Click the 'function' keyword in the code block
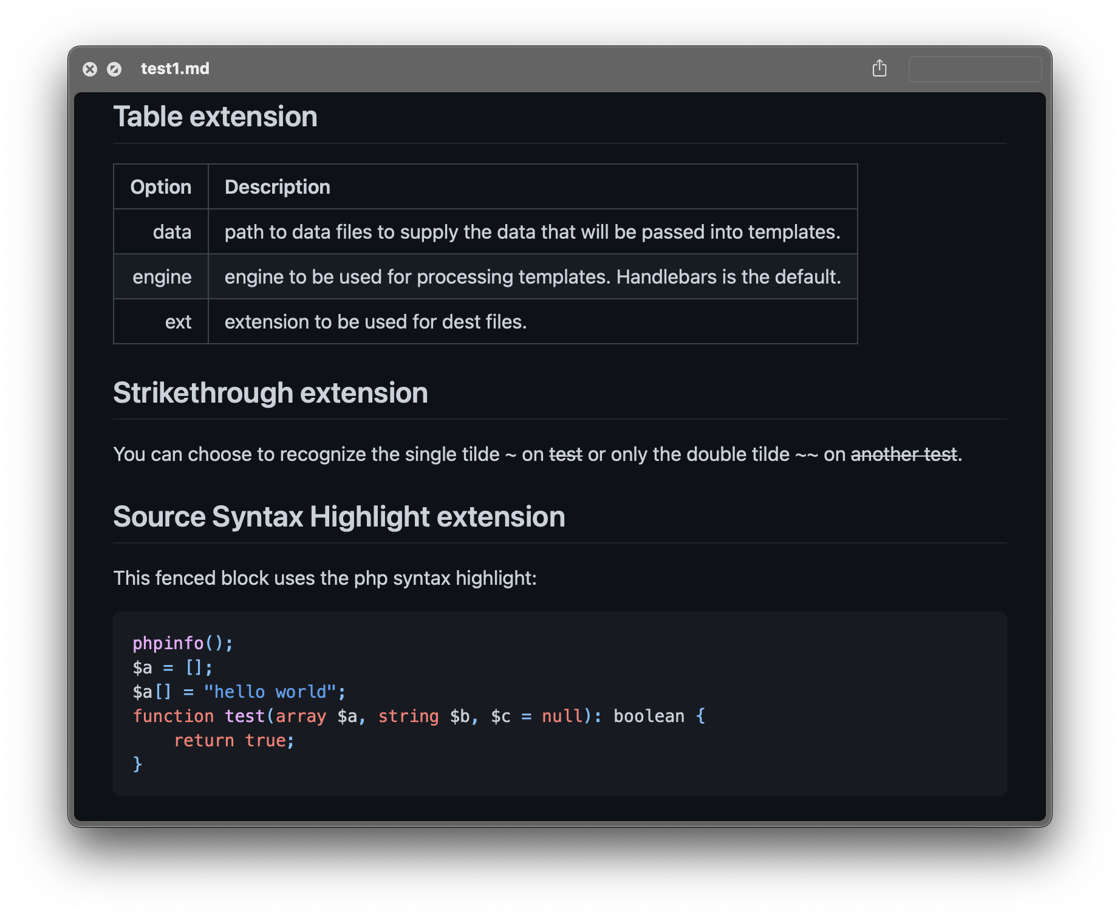 point(173,716)
